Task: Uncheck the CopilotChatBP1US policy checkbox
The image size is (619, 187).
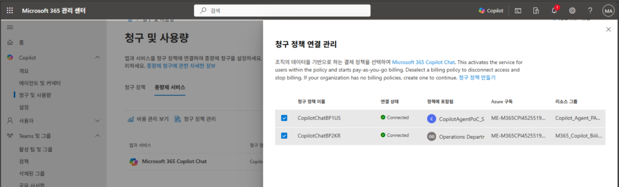Action: (x=284, y=118)
